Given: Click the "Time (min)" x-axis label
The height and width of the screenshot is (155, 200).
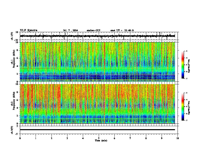Looking at the screenshot, I should (101, 141).
